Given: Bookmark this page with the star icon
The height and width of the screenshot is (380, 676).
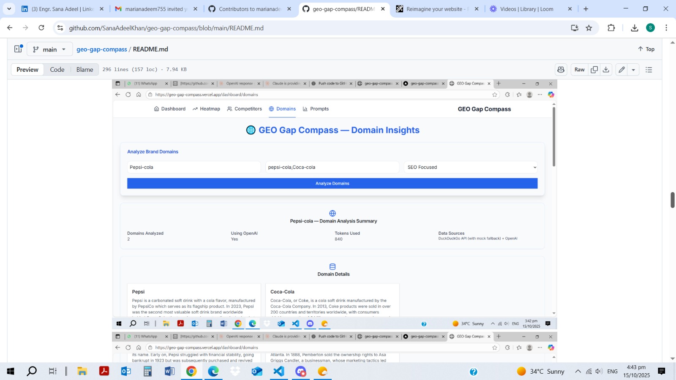Looking at the screenshot, I should pyautogui.click(x=589, y=28).
